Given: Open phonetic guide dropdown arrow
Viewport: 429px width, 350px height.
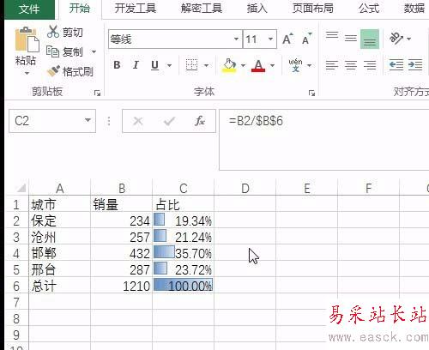Looking at the screenshot, I should pos(309,65).
